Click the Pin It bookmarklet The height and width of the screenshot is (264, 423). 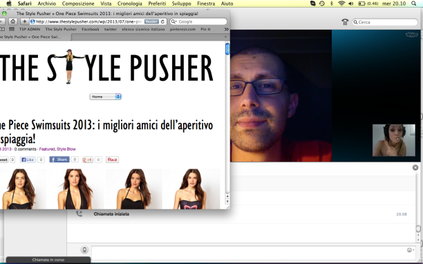pyautogui.click(x=205, y=29)
